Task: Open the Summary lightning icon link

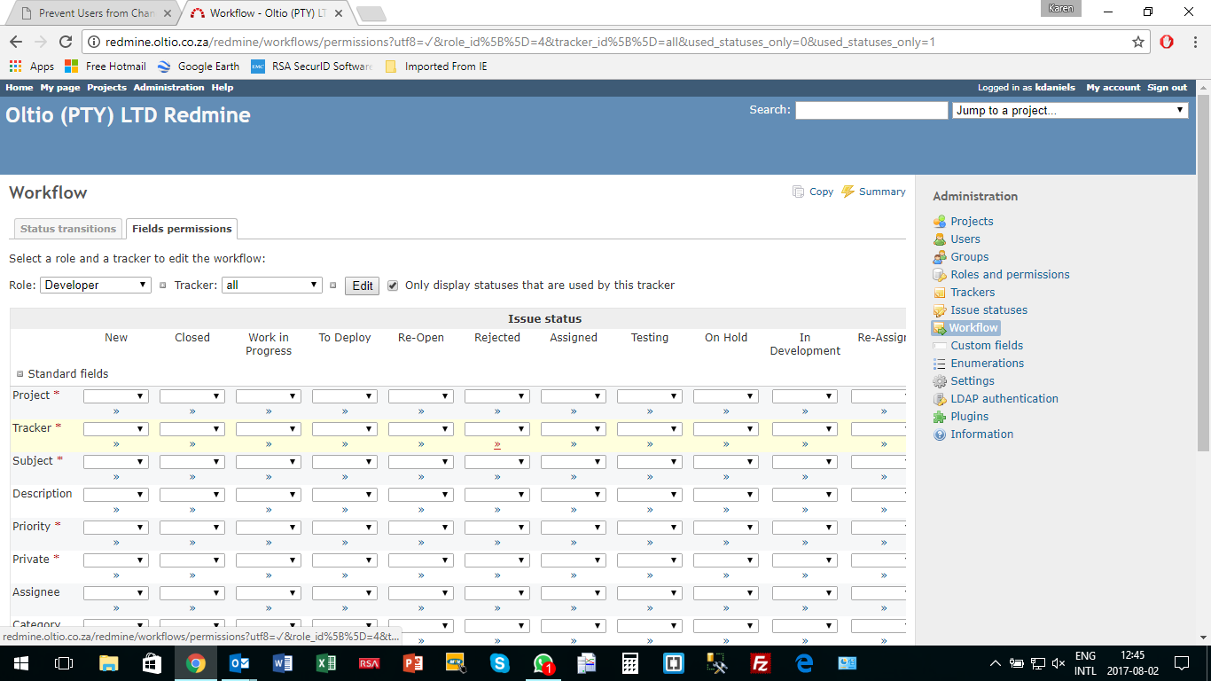Action: tap(848, 192)
